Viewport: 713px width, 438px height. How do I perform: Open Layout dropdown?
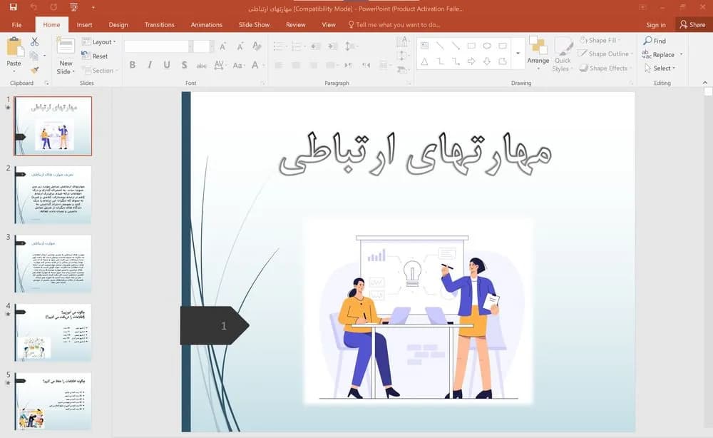coord(99,42)
